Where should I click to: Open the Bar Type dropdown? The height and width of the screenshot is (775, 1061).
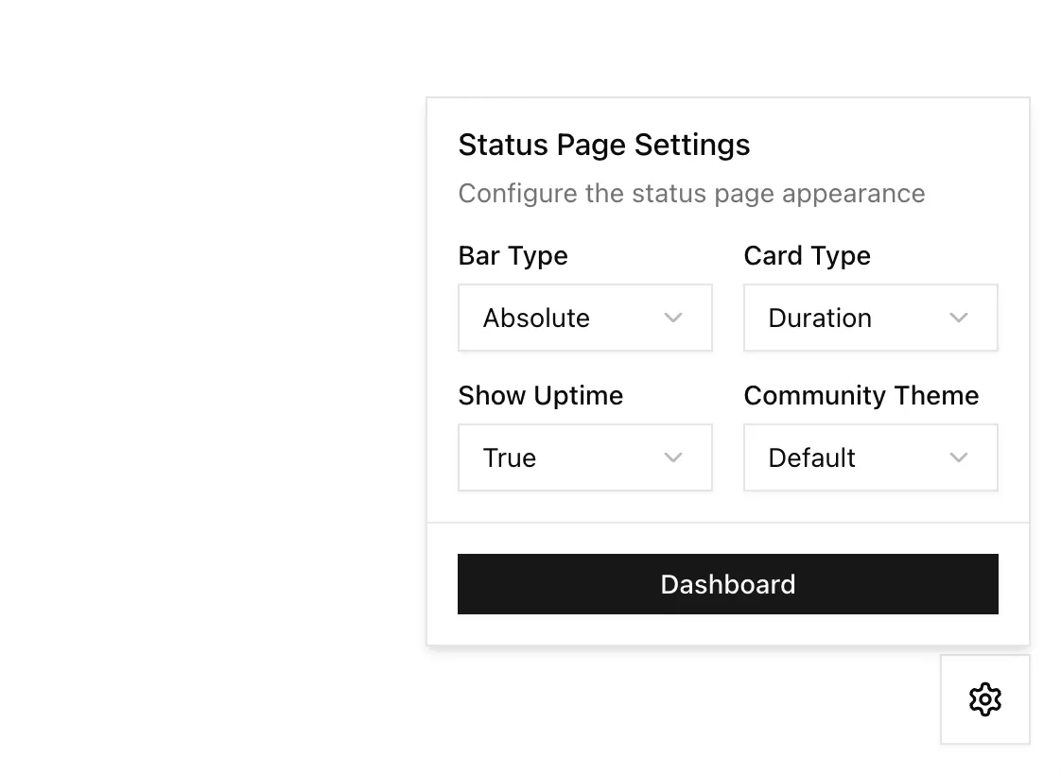coord(584,318)
